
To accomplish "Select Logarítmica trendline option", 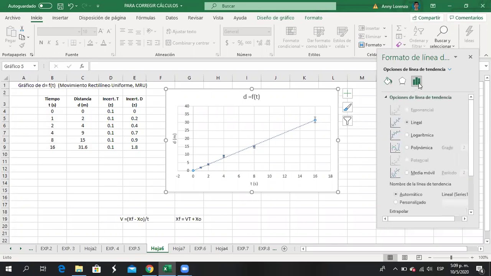I will (x=407, y=135).
